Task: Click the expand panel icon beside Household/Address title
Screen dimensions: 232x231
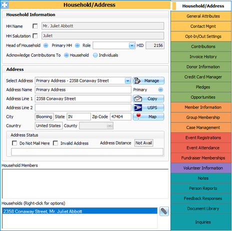Action: 4,4
